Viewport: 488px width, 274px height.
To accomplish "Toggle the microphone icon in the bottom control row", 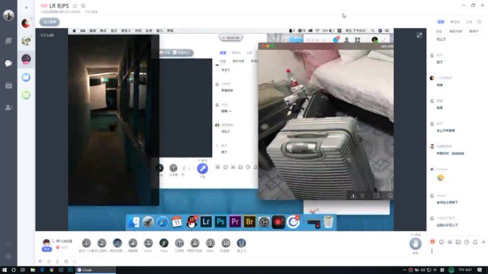I will point(57,261).
